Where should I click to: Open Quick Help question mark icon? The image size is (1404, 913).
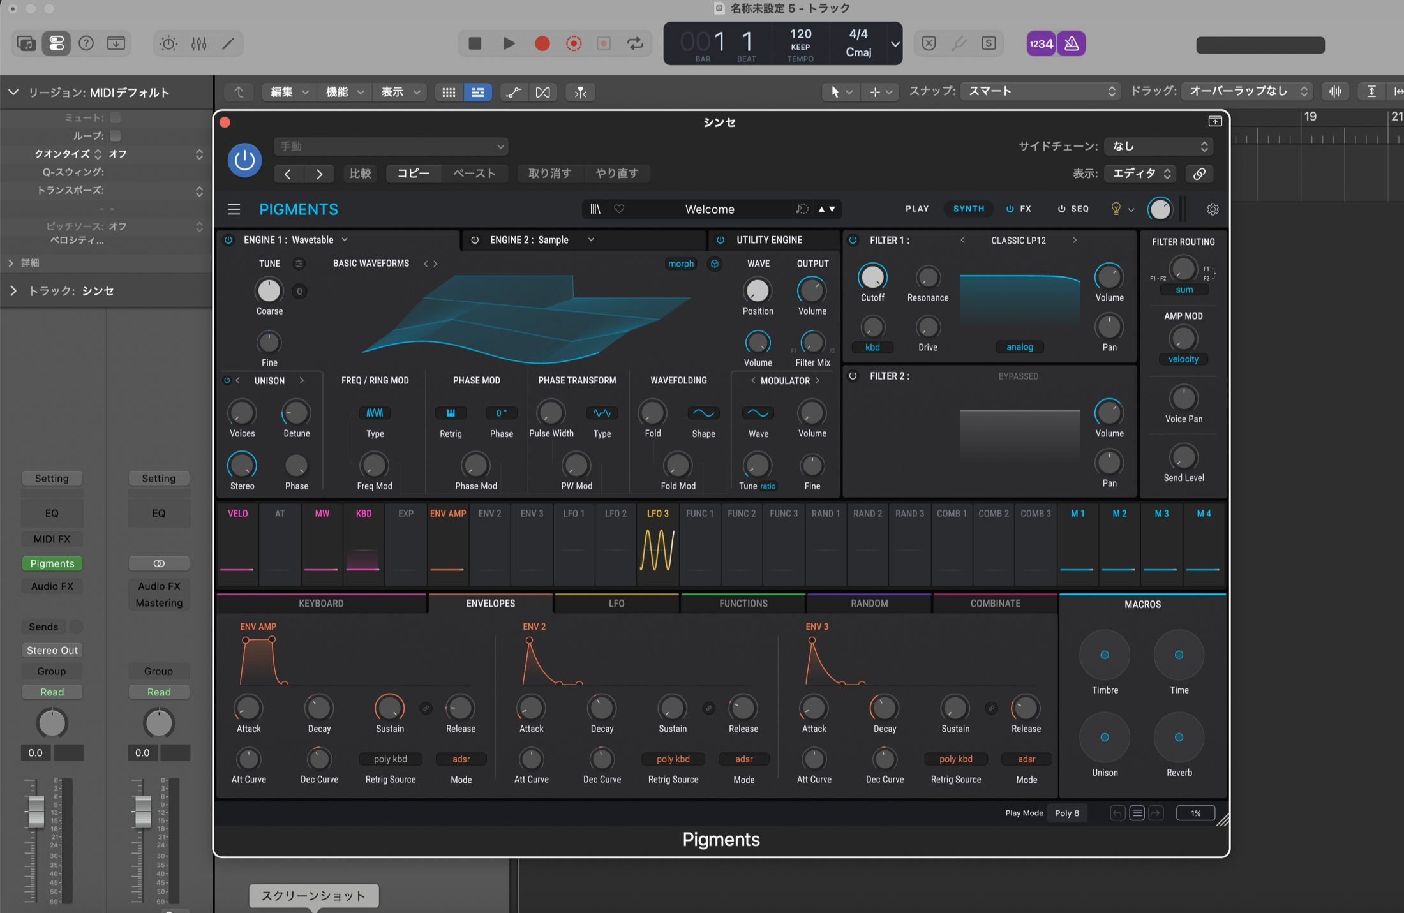pos(86,43)
